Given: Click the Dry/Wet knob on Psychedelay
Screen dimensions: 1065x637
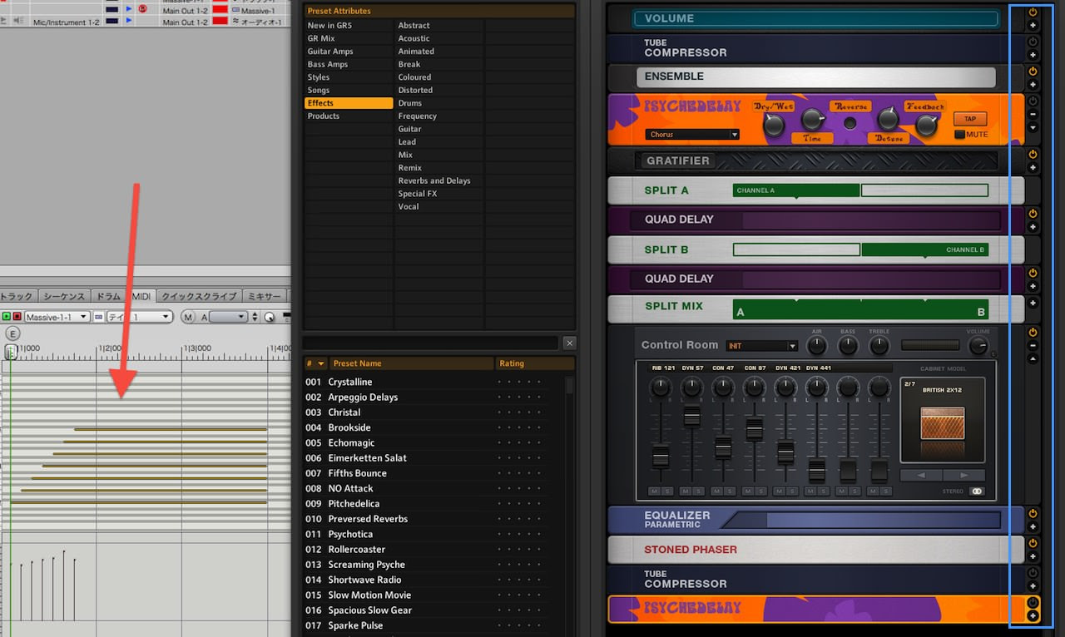Looking at the screenshot, I should (773, 125).
